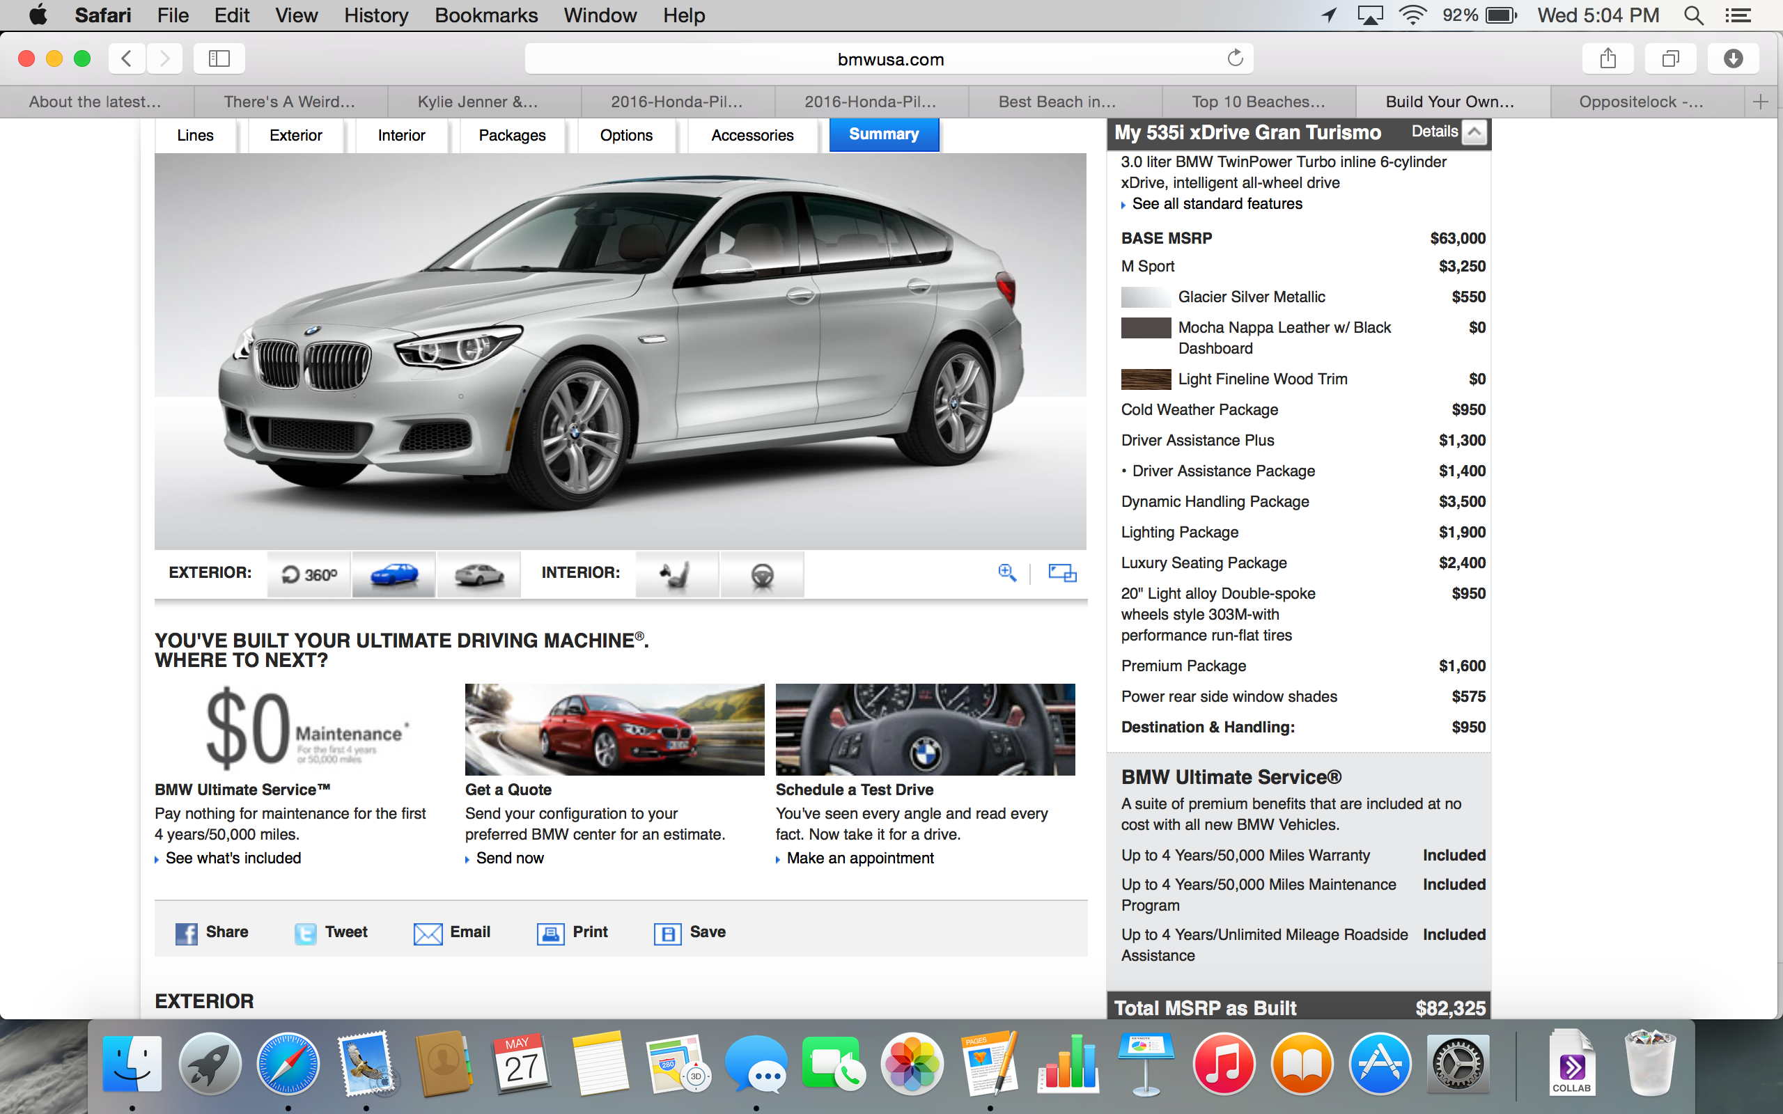Click the Print icon

coord(550,934)
